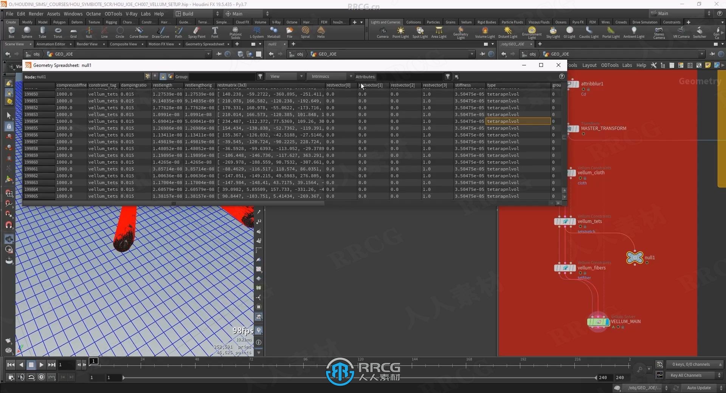Viewport: 726px width, 393px height.
Task: Toggle points display in spreadsheet
Action: (x=148, y=76)
